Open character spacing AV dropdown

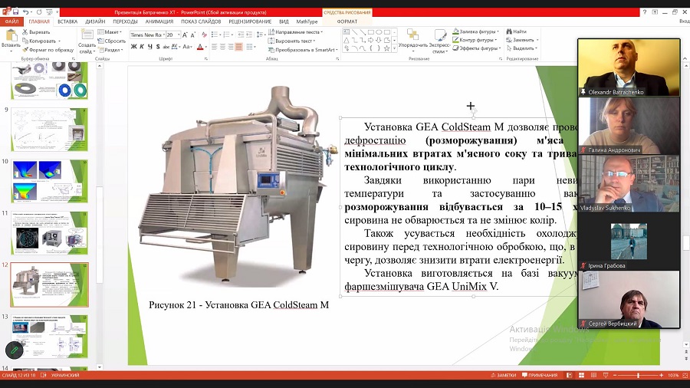pyautogui.click(x=176, y=47)
